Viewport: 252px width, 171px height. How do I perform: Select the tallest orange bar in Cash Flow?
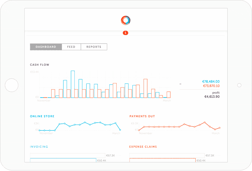coord(145,88)
